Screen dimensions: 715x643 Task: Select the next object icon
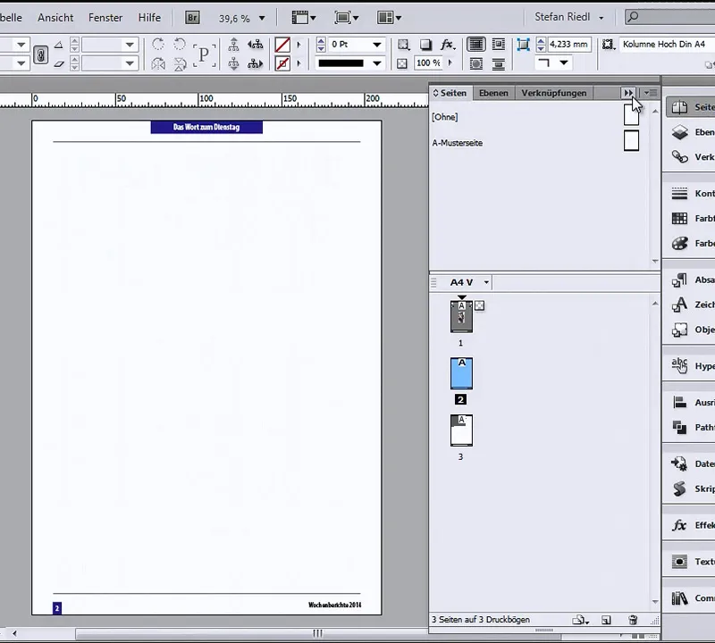(256, 63)
